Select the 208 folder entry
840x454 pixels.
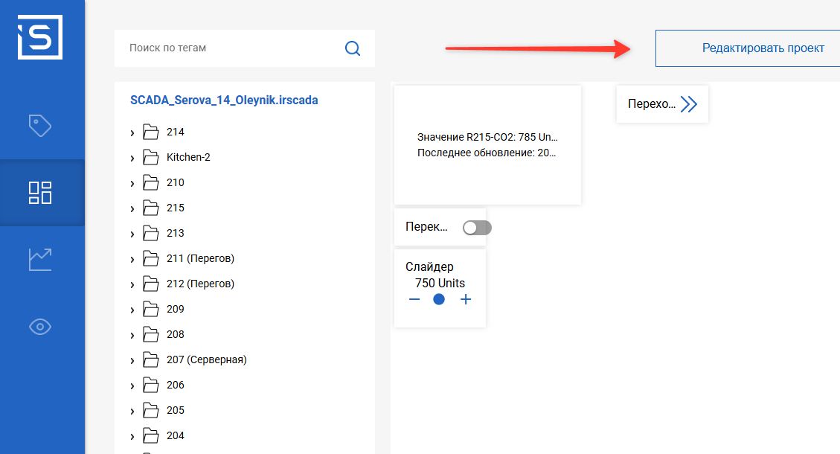(176, 334)
